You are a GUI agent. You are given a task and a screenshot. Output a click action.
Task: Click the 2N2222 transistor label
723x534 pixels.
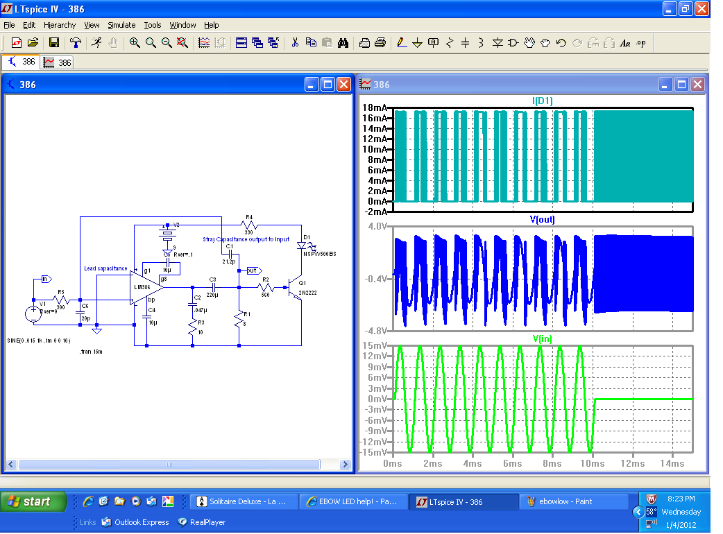[x=307, y=293]
